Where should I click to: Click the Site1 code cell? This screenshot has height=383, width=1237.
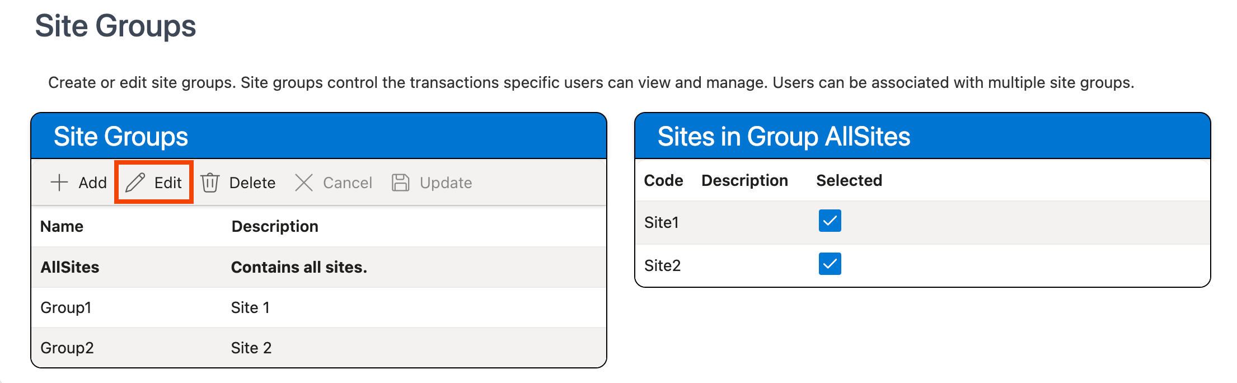(x=661, y=222)
